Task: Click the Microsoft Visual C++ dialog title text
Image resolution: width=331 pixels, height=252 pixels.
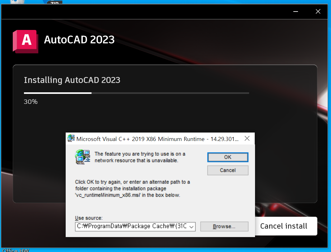Action: click(x=158, y=139)
